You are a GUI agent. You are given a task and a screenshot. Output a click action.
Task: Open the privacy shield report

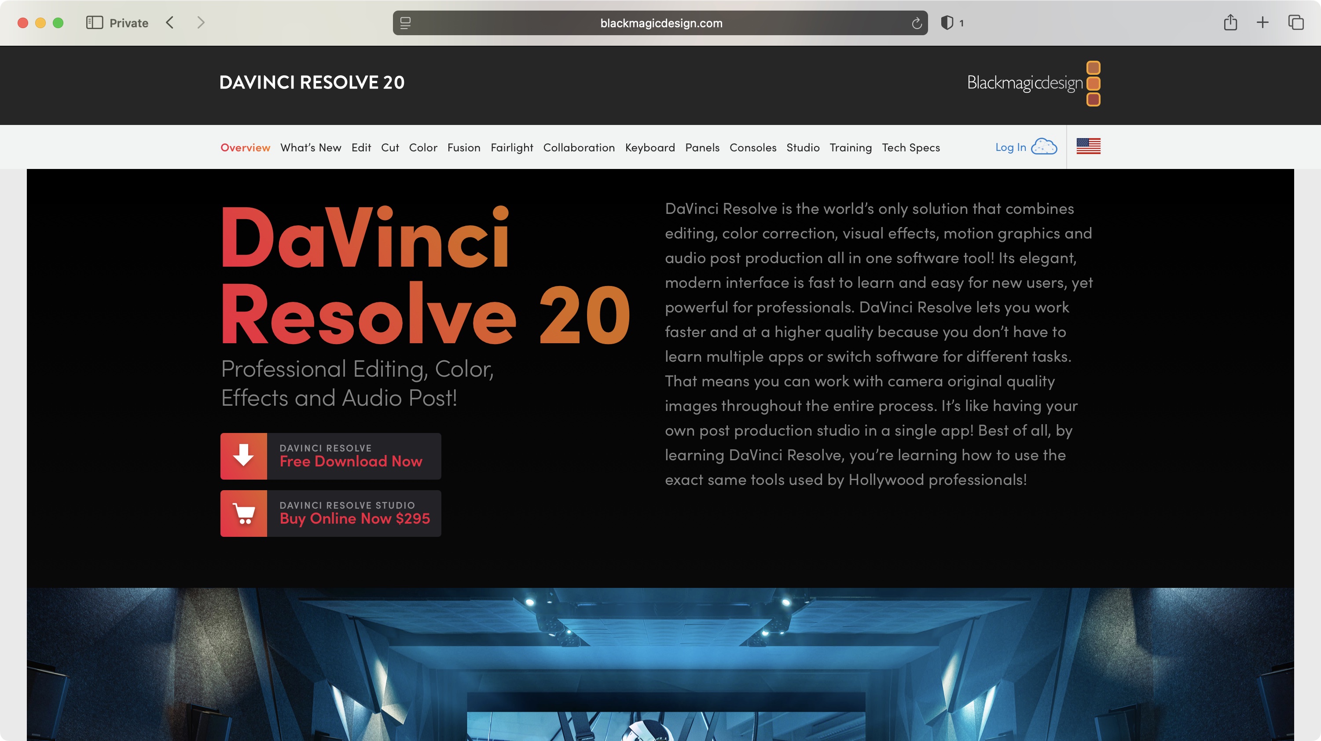(x=947, y=22)
